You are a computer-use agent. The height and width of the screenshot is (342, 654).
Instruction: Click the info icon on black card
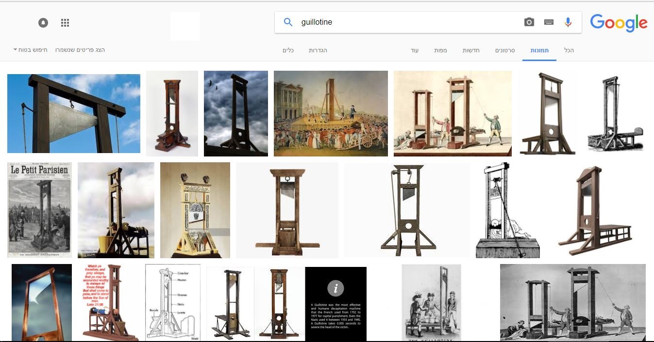tap(335, 288)
